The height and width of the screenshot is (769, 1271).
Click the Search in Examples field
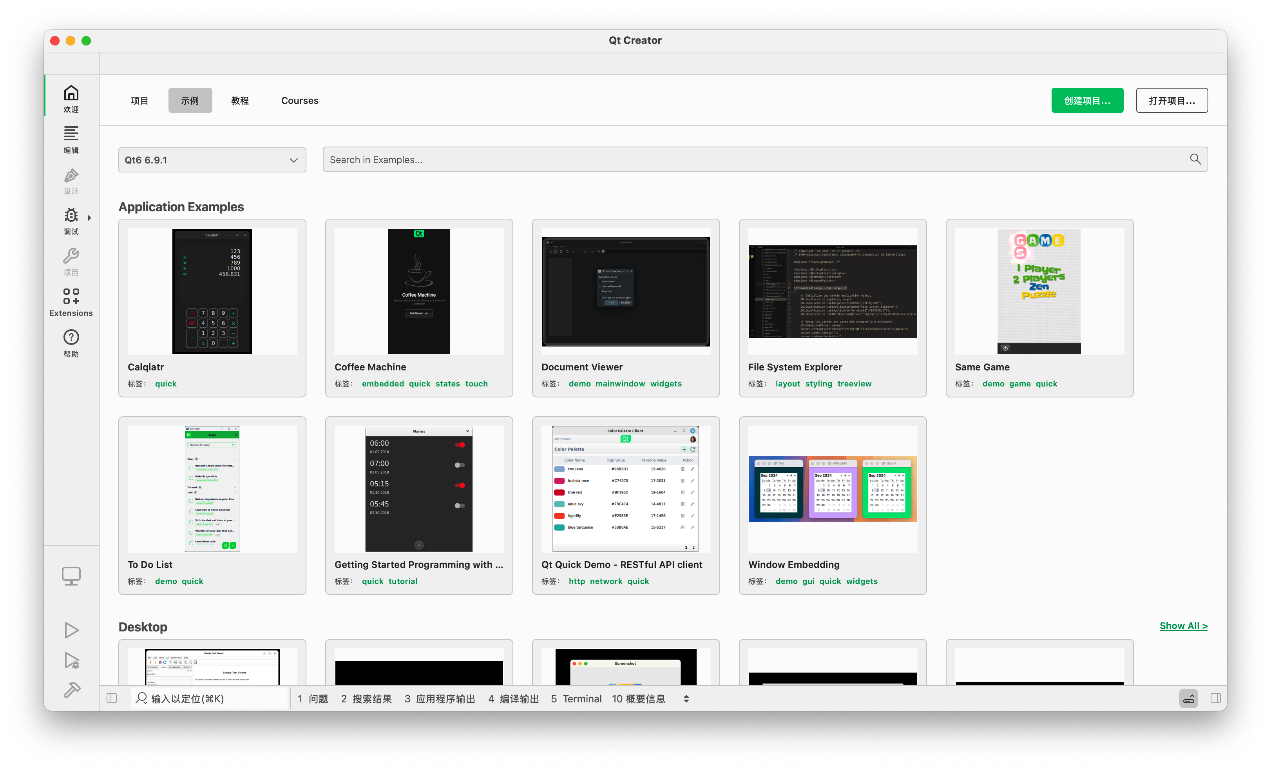coord(765,160)
